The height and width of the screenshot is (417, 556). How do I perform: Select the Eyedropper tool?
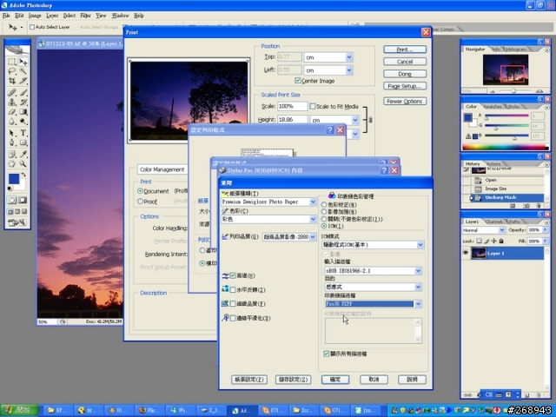click(x=23, y=155)
